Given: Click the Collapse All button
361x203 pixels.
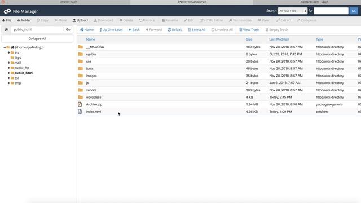Looking at the screenshot, I should [x=37, y=38].
